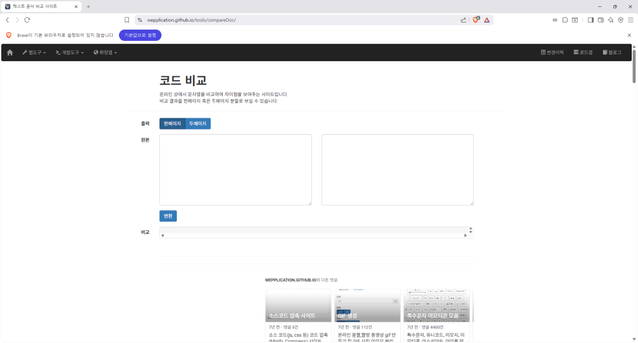Go to the site home icon

(x=10, y=52)
